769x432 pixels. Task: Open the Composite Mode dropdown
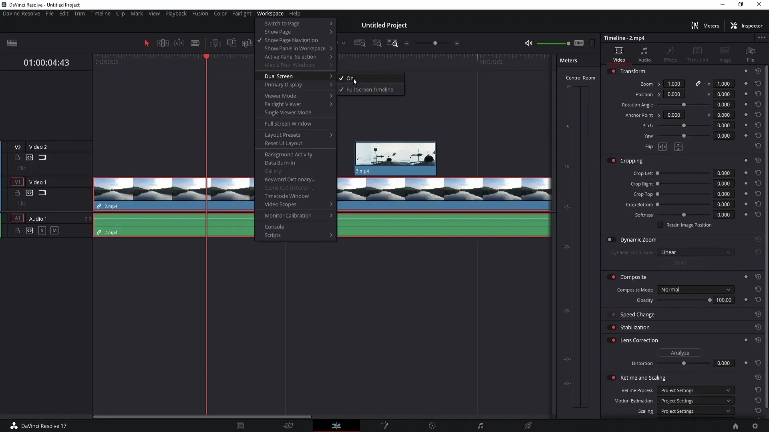coord(695,290)
